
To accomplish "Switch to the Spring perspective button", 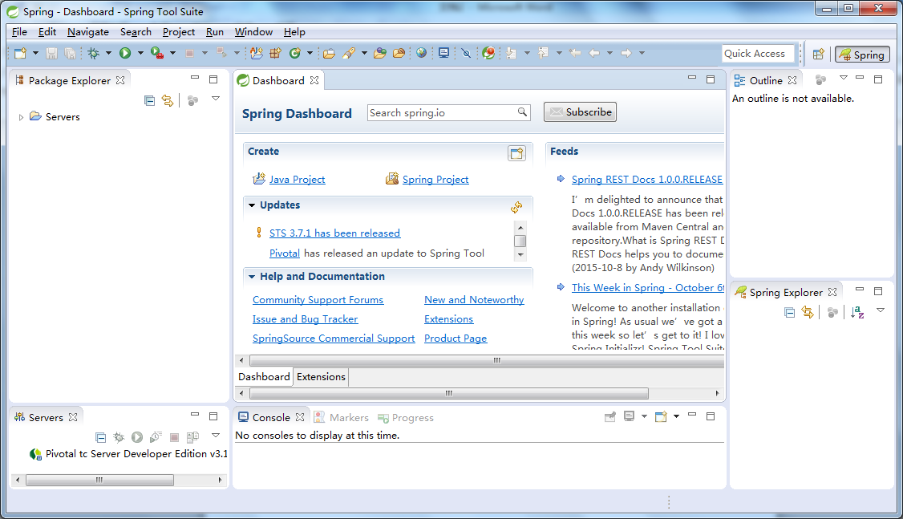I will [x=862, y=55].
